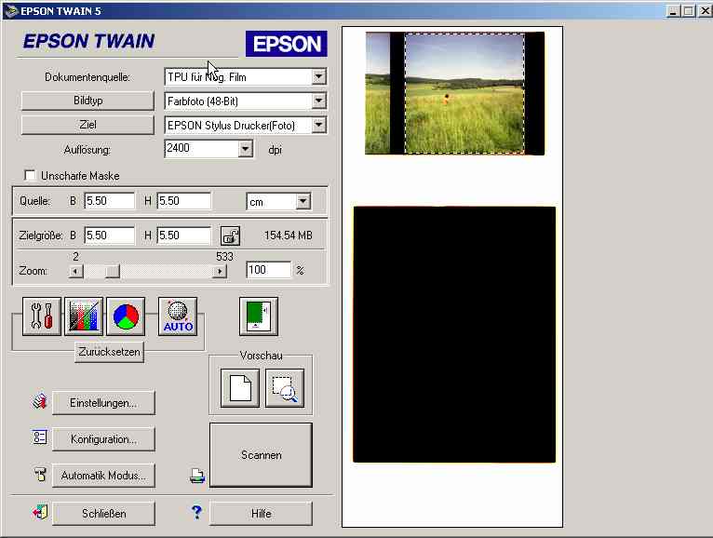Click the Zielgröße height field
Image resolution: width=713 pixels, height=538 pixels.
coord(183,235)
